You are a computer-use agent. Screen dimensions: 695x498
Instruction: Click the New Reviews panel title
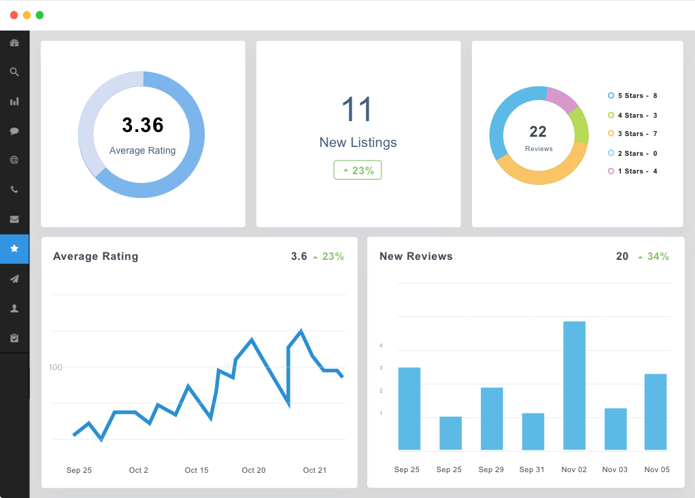[x=416, y=256]
